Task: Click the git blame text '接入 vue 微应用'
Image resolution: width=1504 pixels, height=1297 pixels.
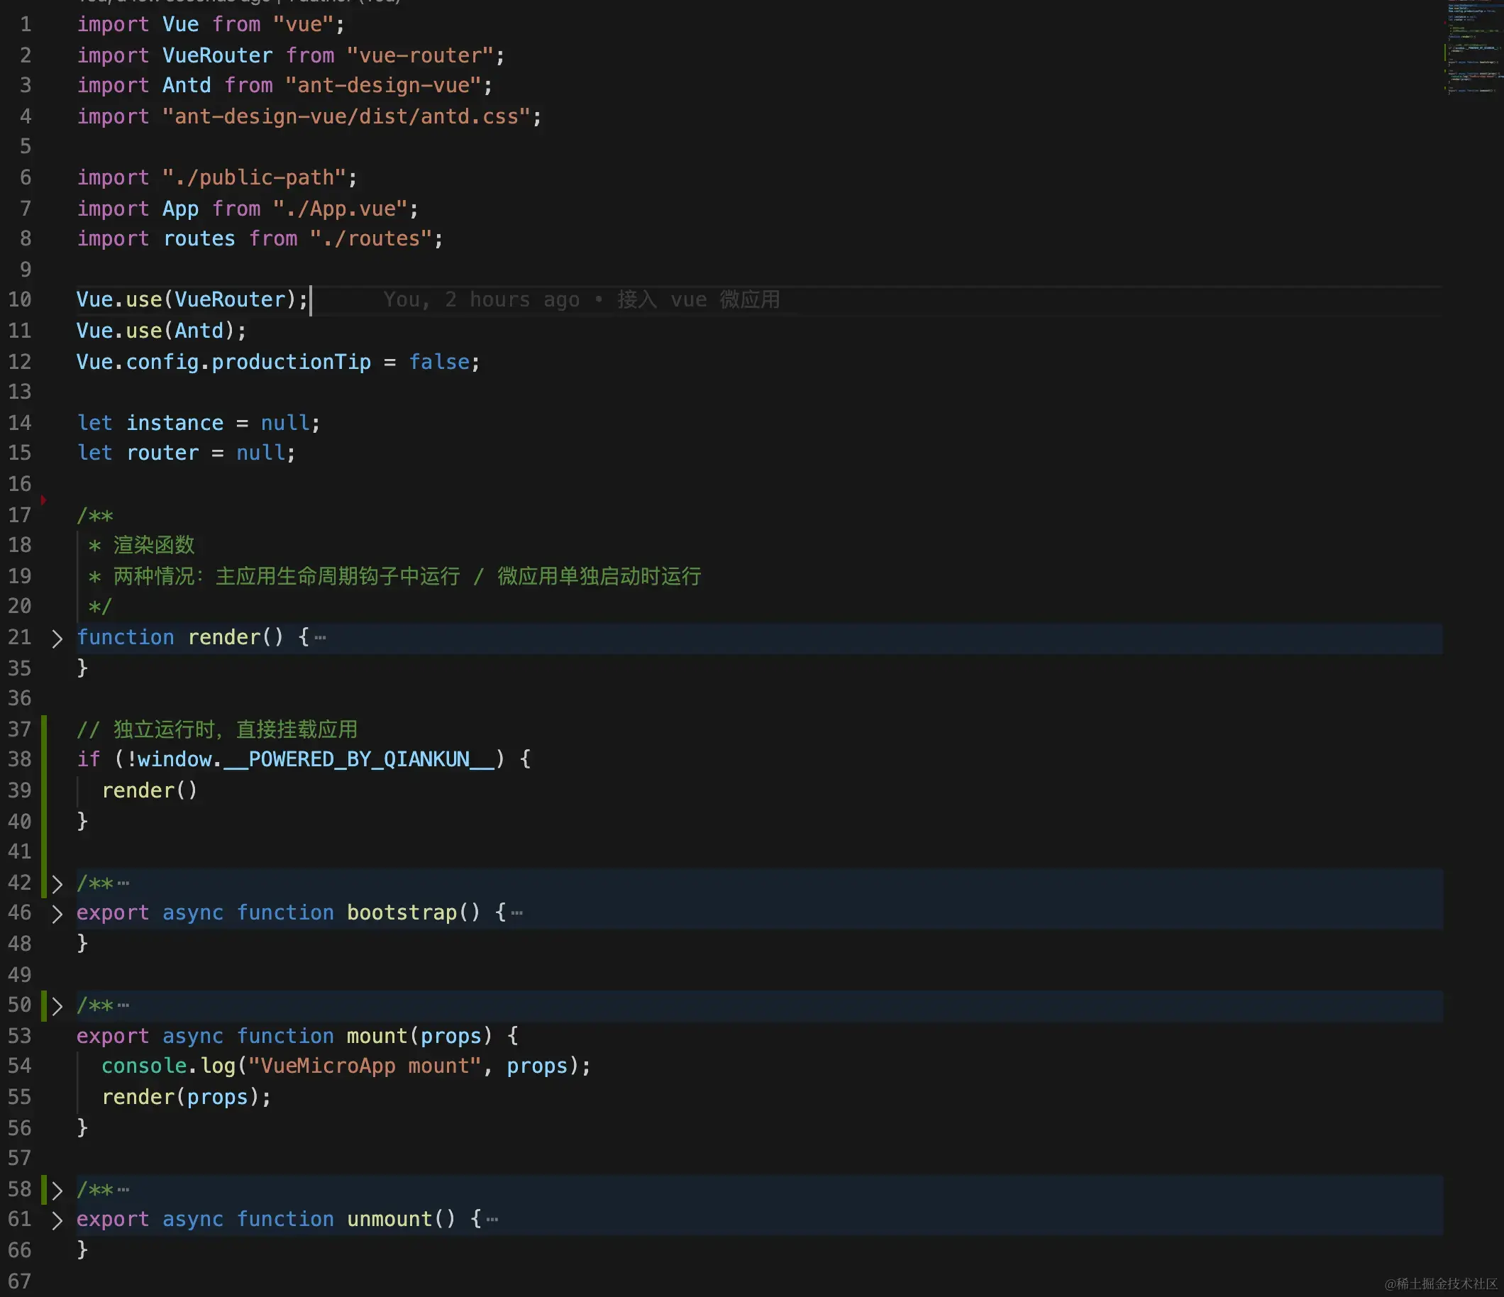Action: (x=697, y=299)
